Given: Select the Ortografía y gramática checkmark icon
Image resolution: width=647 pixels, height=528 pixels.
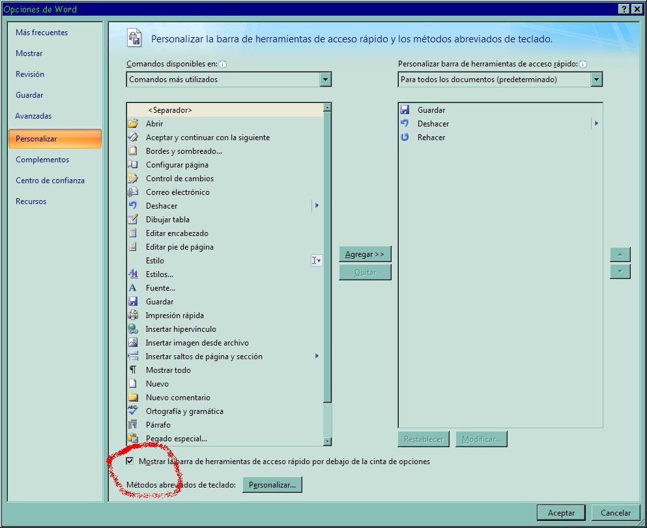Looking at the screenshot, I should click(x=133, y=411).
